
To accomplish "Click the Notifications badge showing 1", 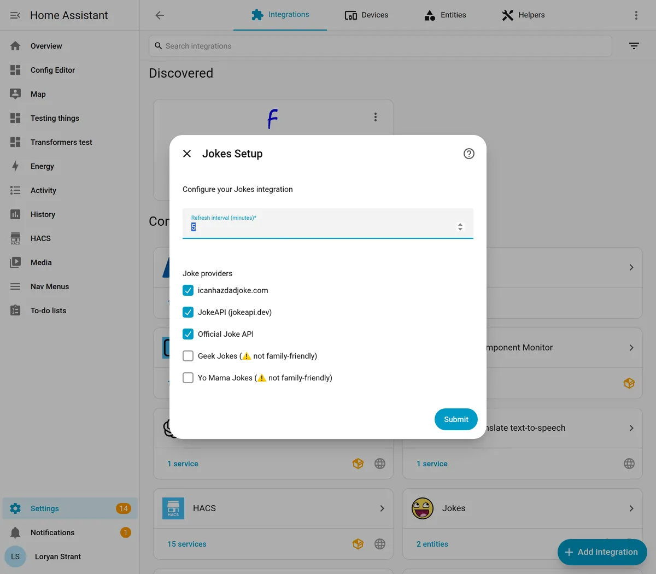I will click(x=126, y=532).
